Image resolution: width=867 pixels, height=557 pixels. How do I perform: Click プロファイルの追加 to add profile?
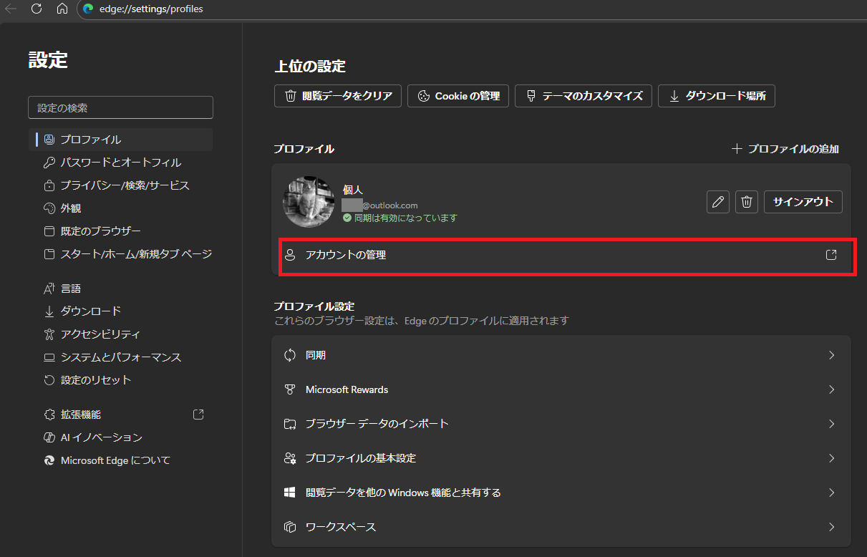(785, 149)
